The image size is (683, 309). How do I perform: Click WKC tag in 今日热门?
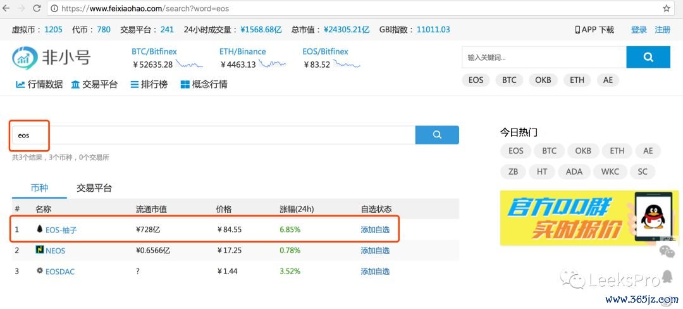pyautogui.click(x=610, y=172)
